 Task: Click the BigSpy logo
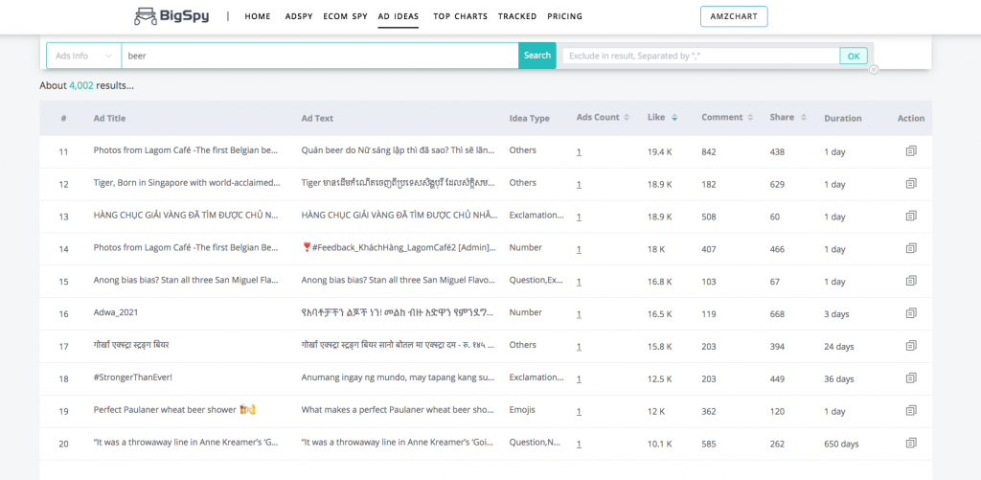click(171, 16)
